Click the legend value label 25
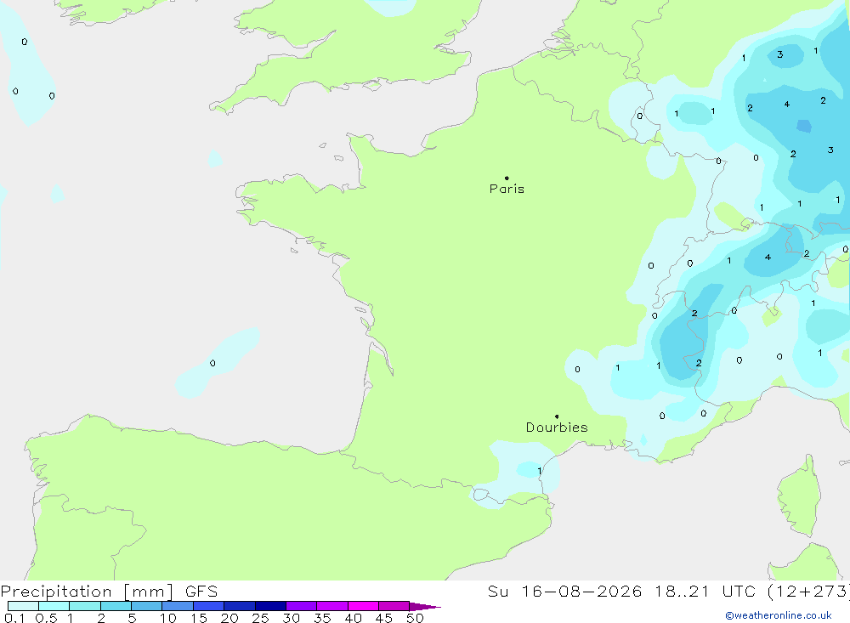This screenshot has width=850, height=623. (x=261, y=618)
